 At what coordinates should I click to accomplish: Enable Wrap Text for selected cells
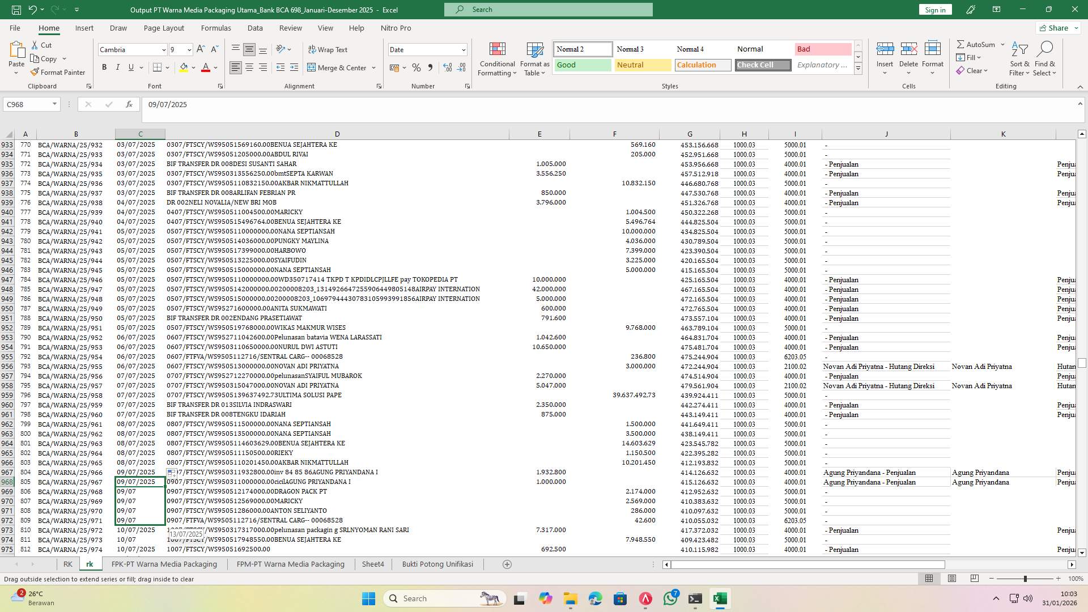328,49
